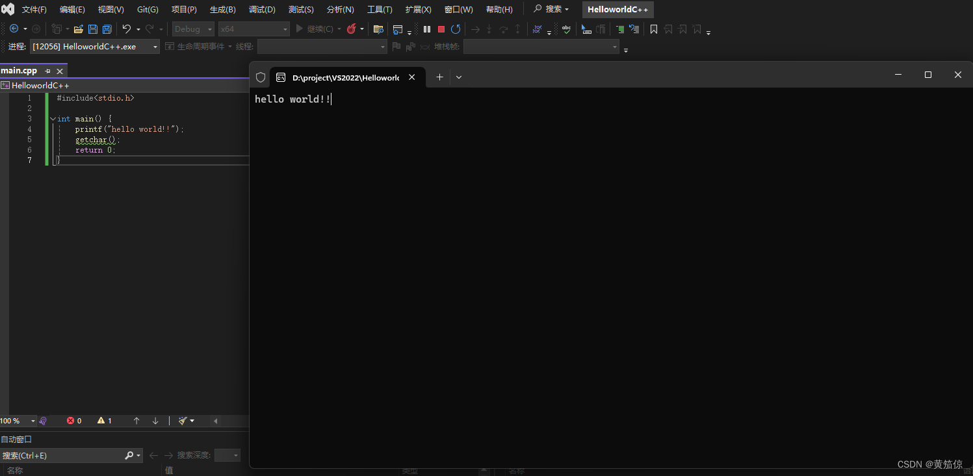Restart the debug session icon
This screenshot has width=973, height=476.
click(456, 29)
